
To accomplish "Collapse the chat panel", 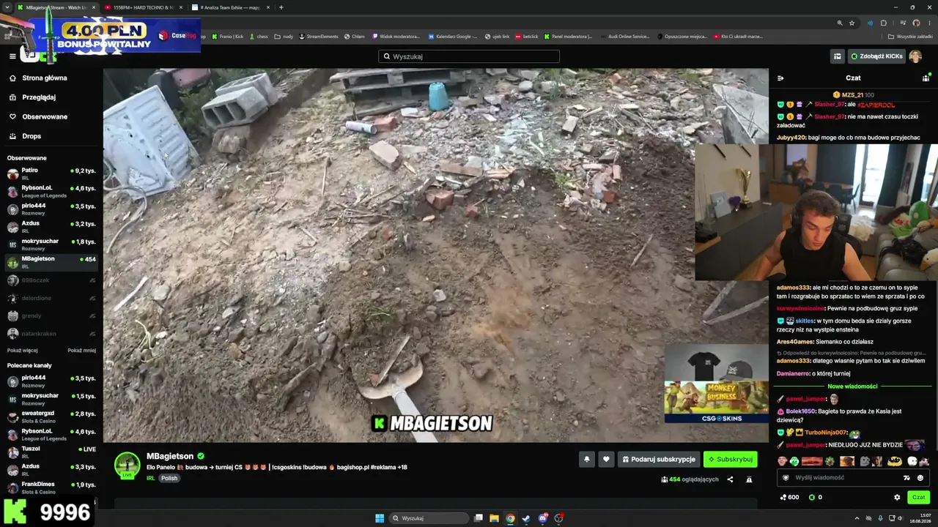I will click(x=780, y=78).
